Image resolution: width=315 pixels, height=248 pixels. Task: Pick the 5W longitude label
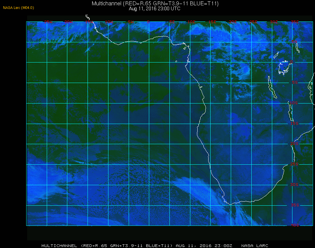(131, 22)
